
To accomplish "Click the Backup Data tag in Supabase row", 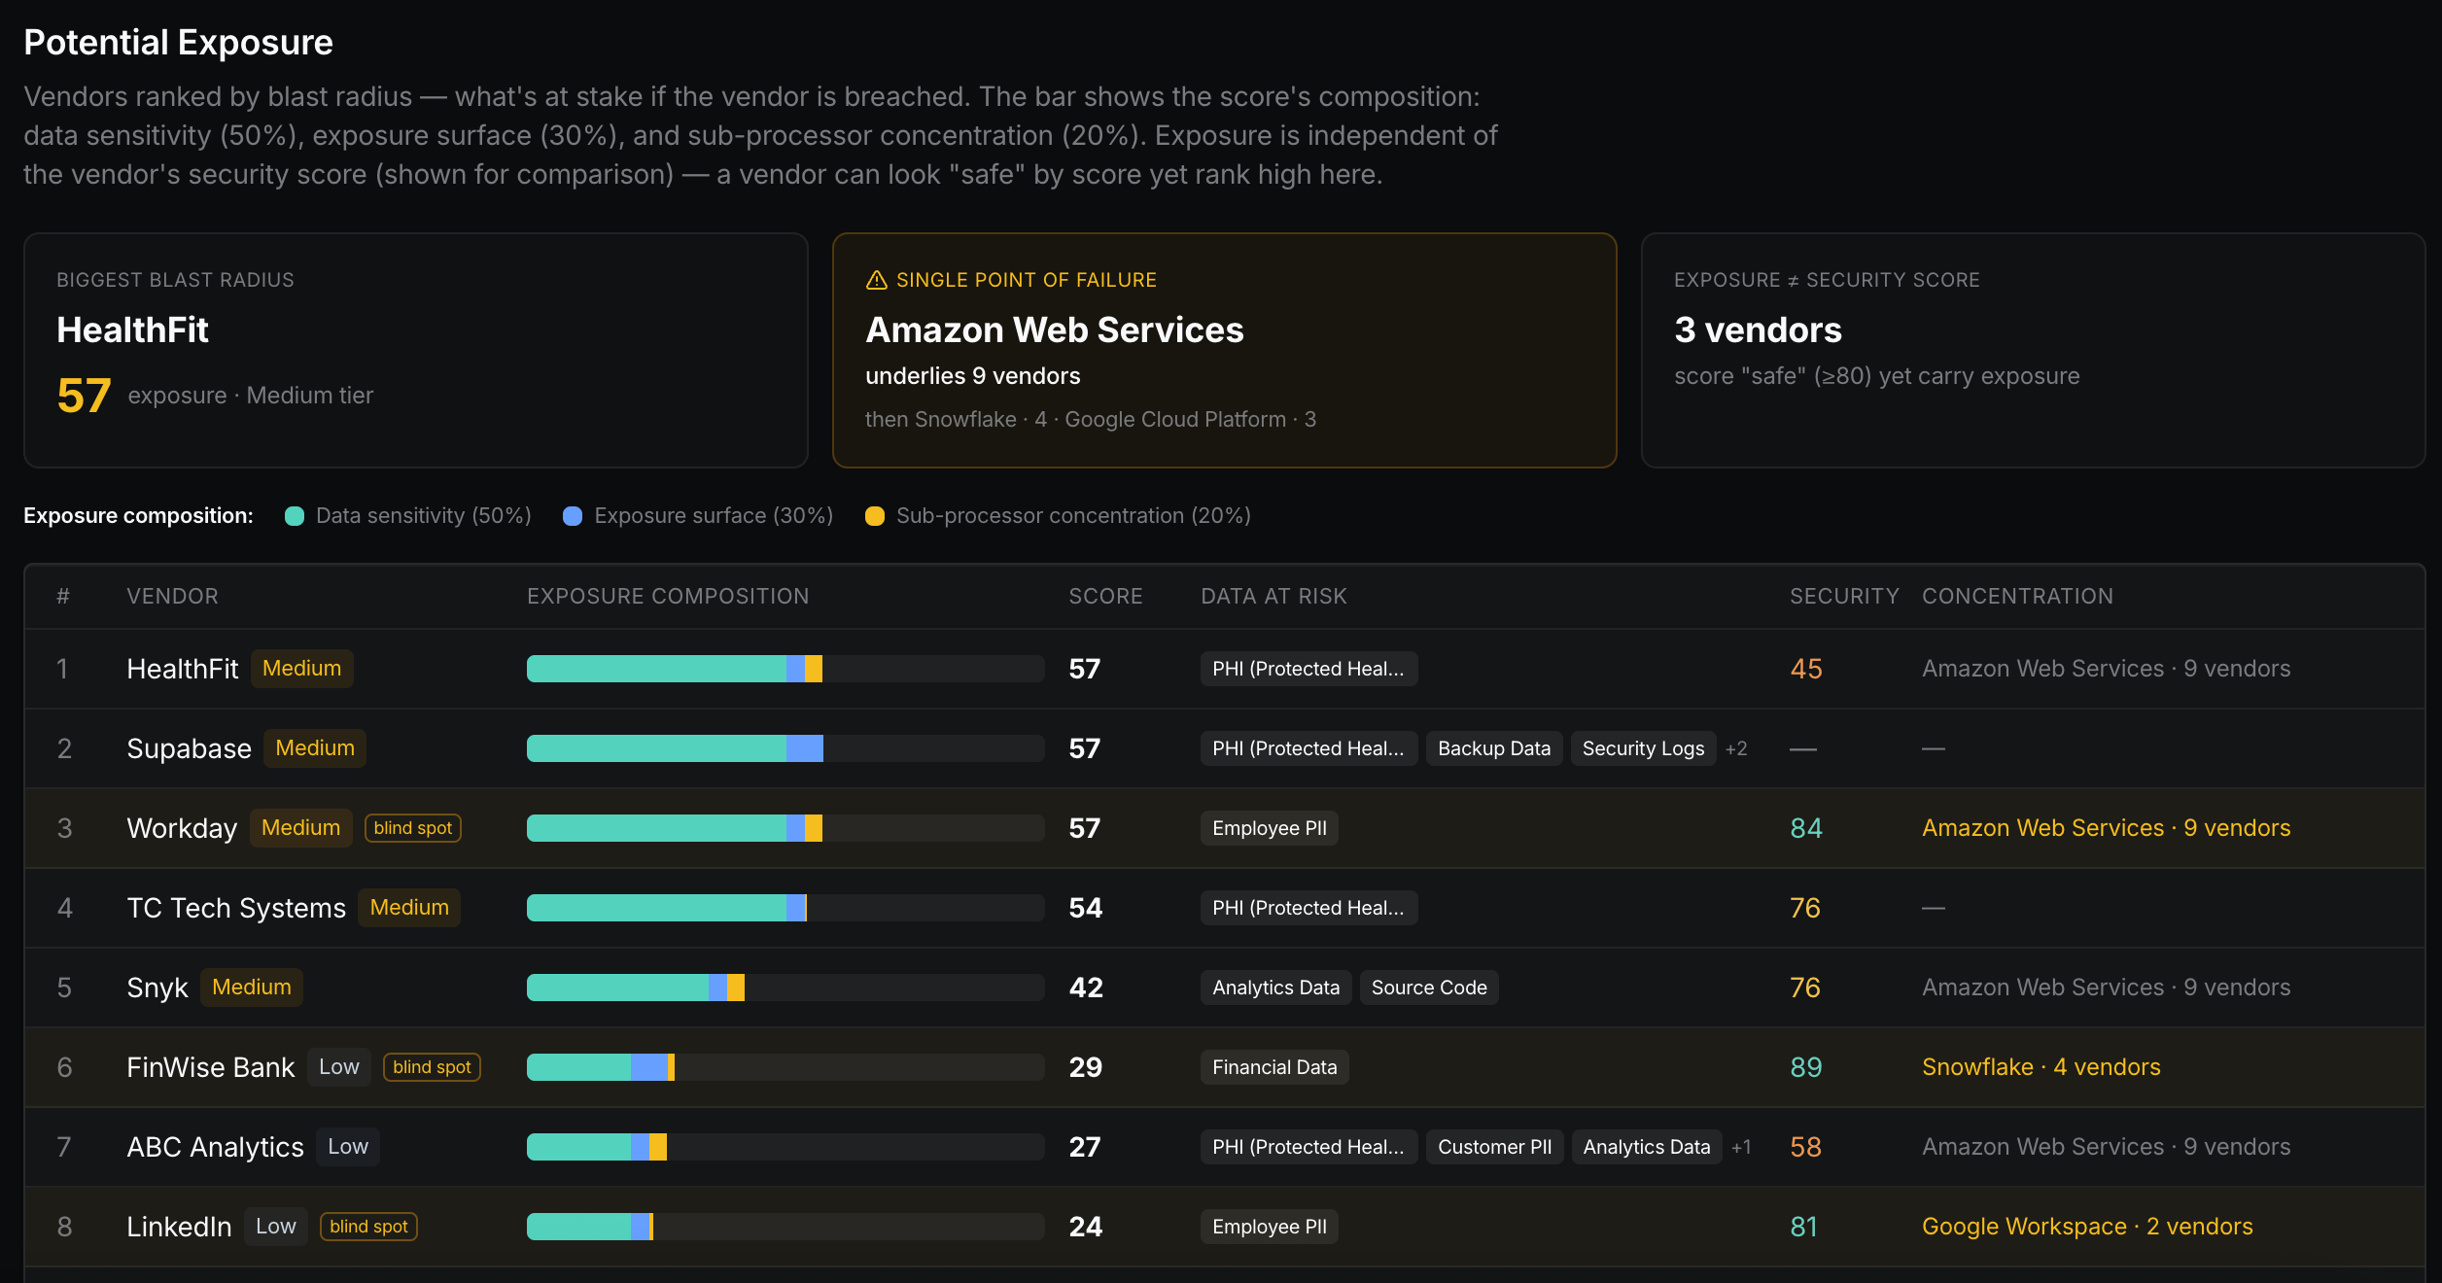I will tap(1494, 748).
